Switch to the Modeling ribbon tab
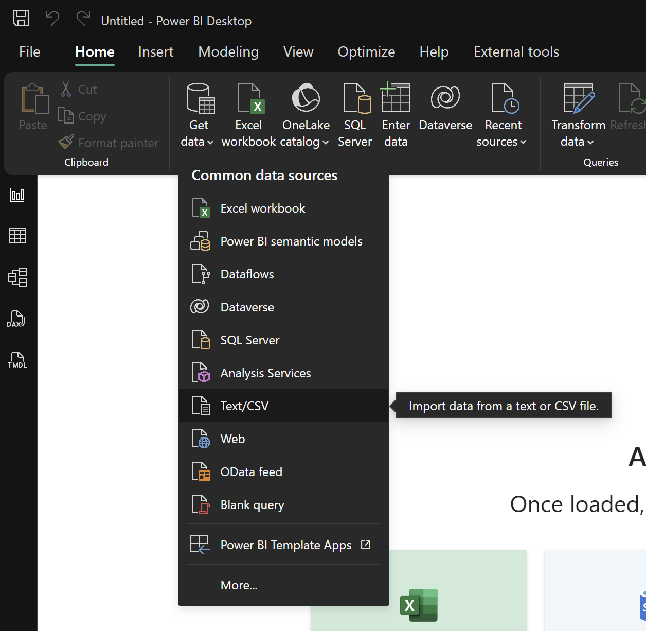646x631 pixels. pos(228,51)
